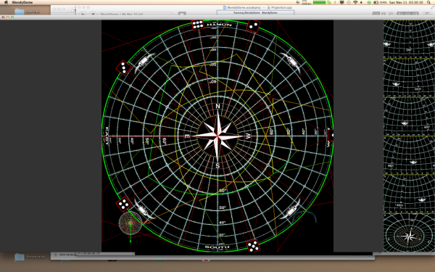Click the View panels segmented control in Xcode
The width and height of the screenshot is (435, 272).
point(407,14)
